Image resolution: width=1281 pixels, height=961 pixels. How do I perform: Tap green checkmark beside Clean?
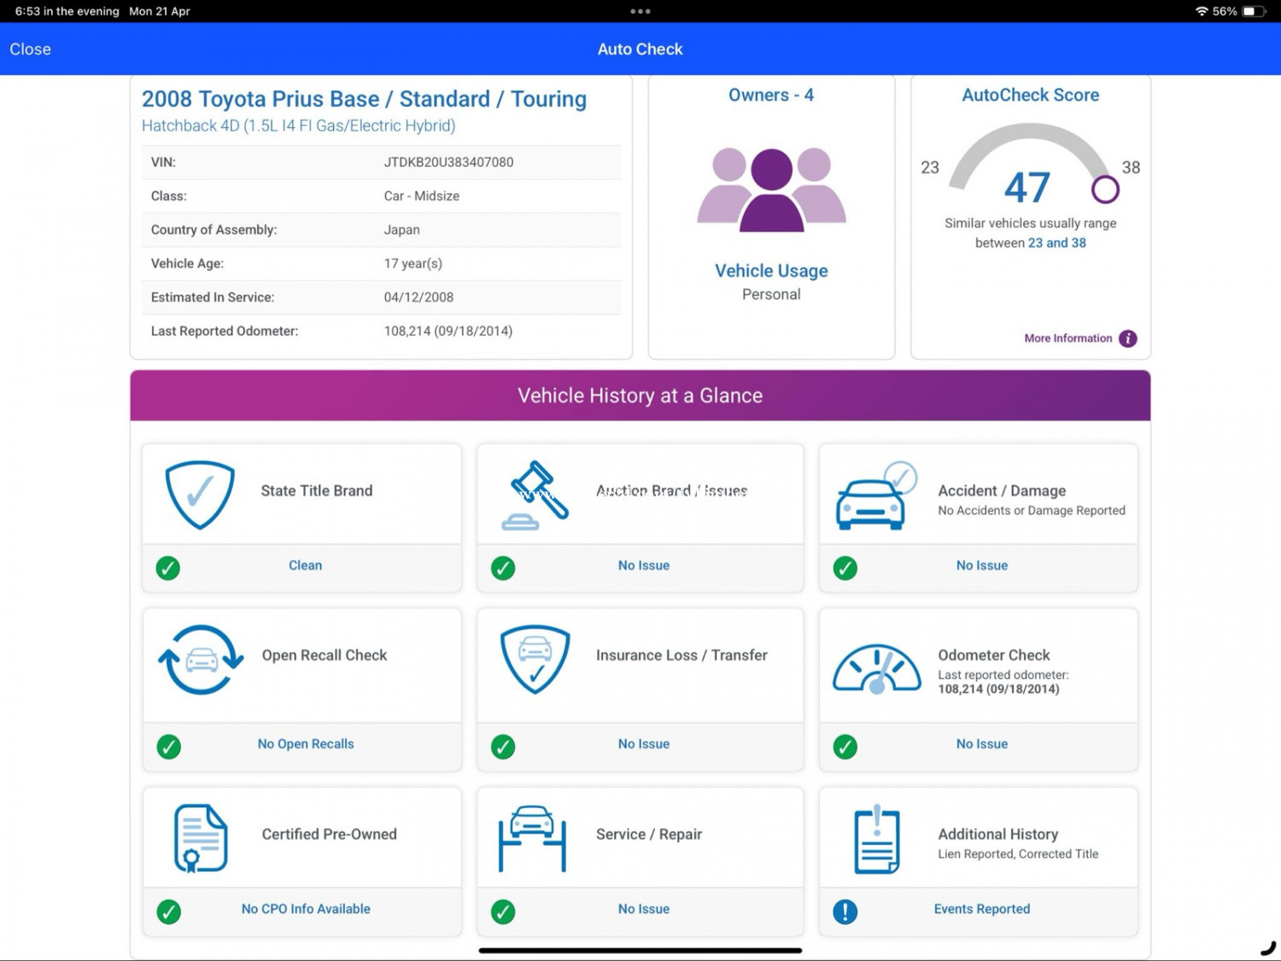[x=168, y=568]
